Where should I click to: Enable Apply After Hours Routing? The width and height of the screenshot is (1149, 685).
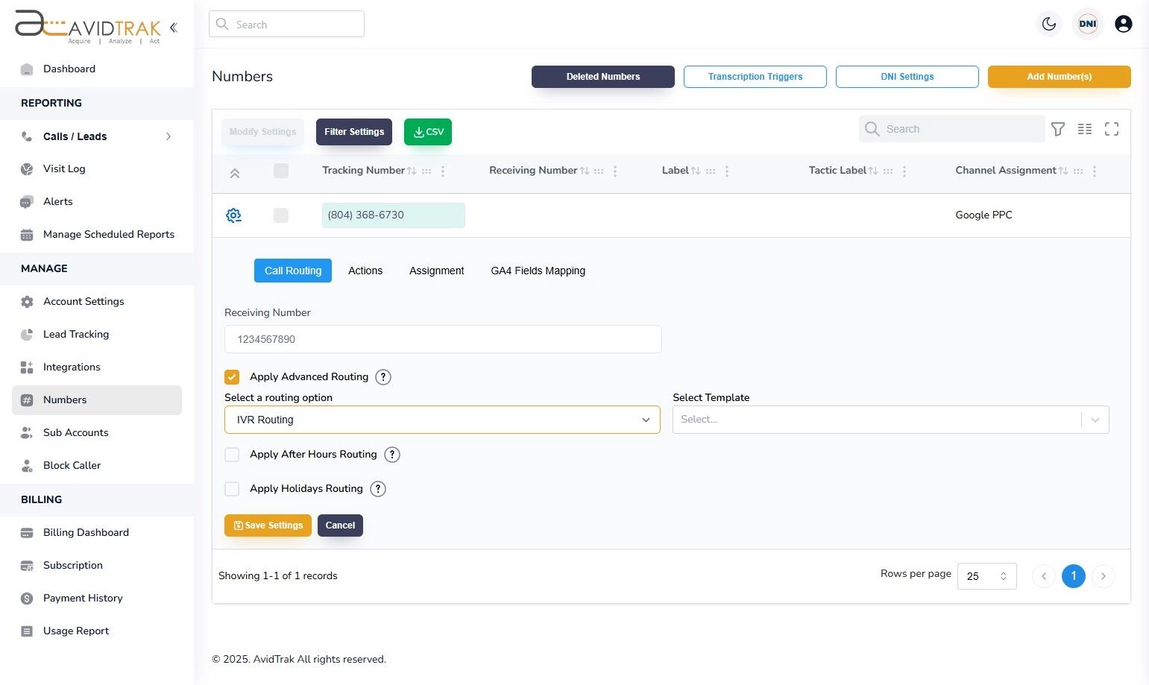(232, 455)
